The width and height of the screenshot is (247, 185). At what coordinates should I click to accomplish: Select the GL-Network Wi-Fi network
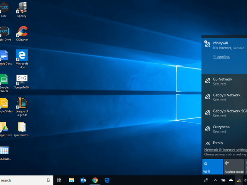point(224,81)
